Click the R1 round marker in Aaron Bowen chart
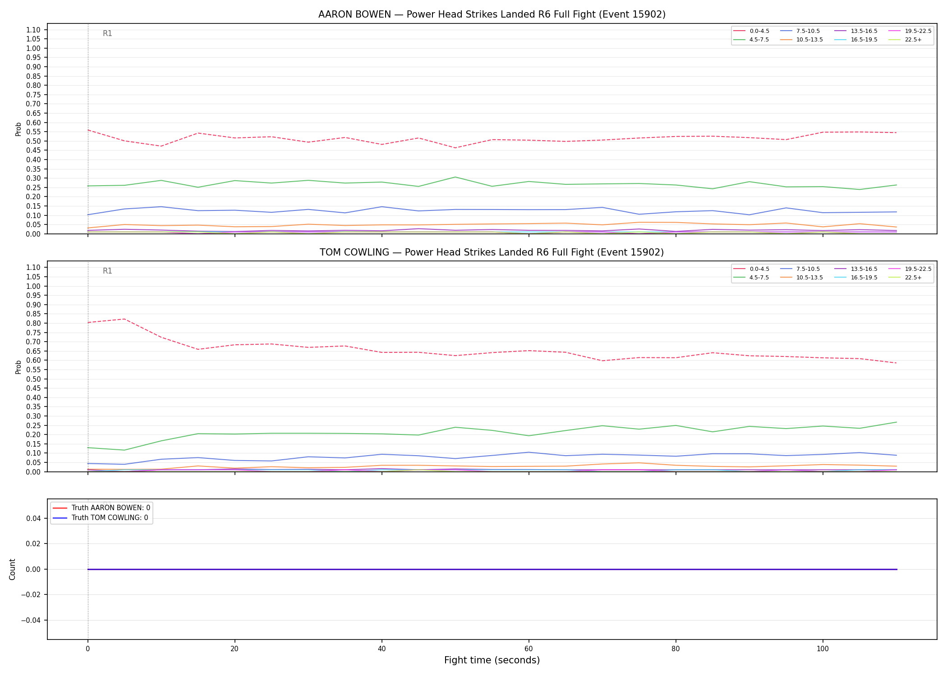Viewport: 947px width, 676px height. coord(107,33)
